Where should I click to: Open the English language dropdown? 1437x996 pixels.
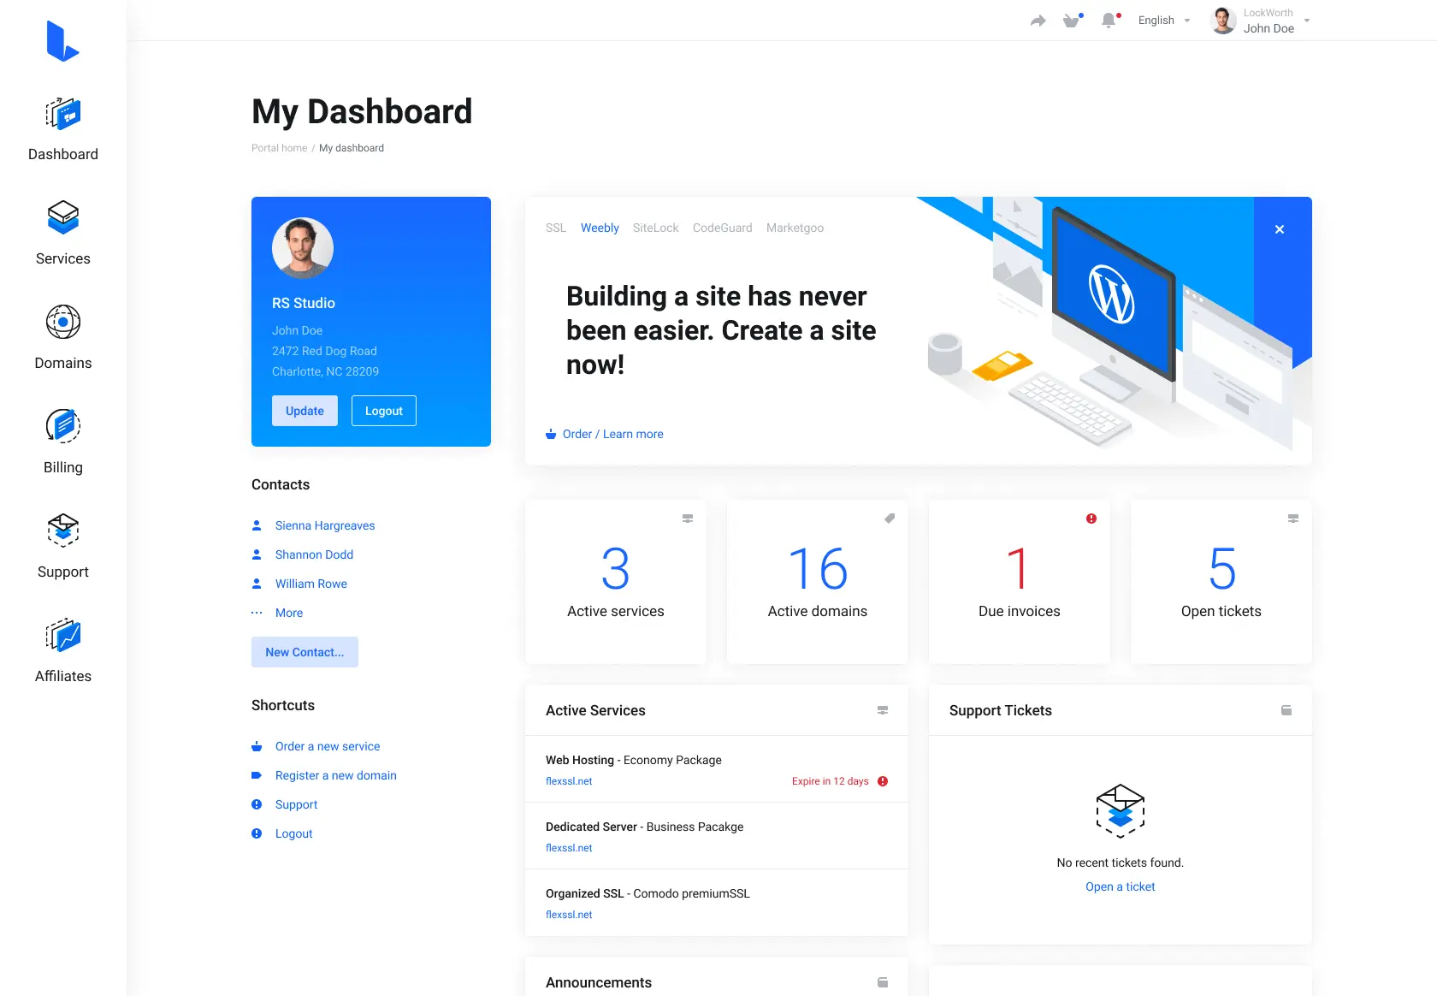[1162, 20]
